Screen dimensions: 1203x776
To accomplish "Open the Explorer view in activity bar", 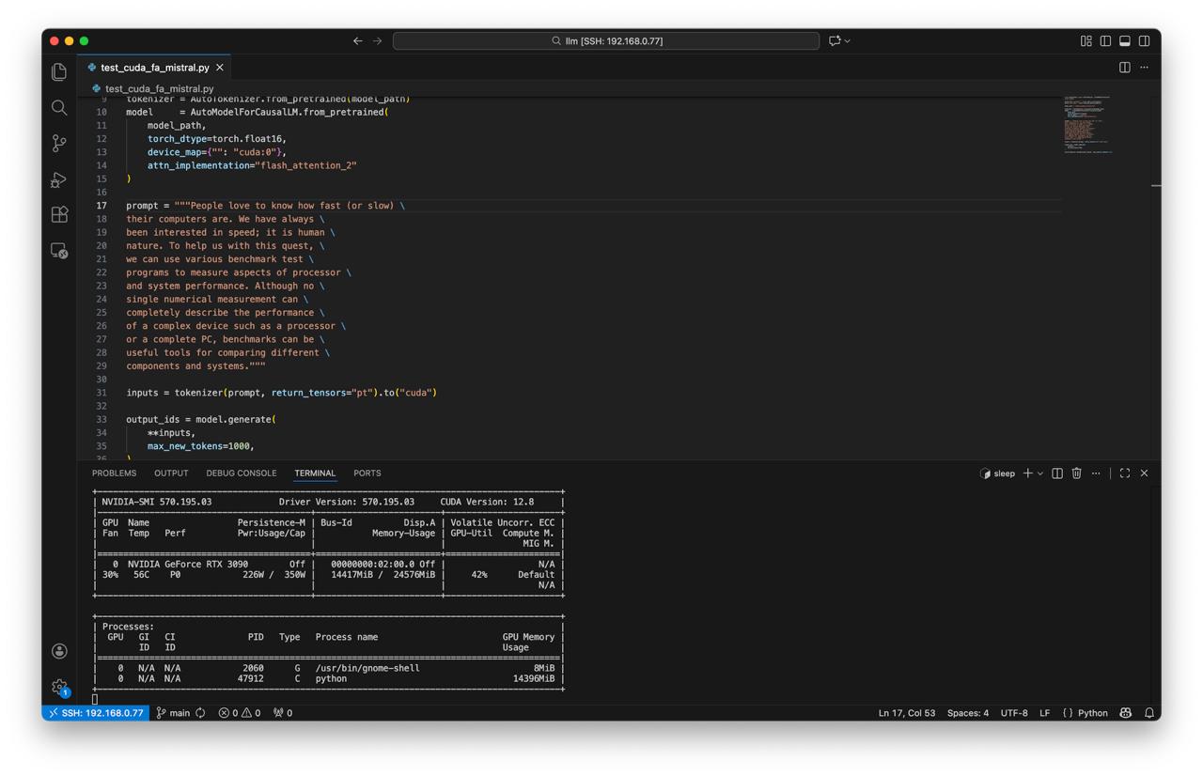I will 59,72.
